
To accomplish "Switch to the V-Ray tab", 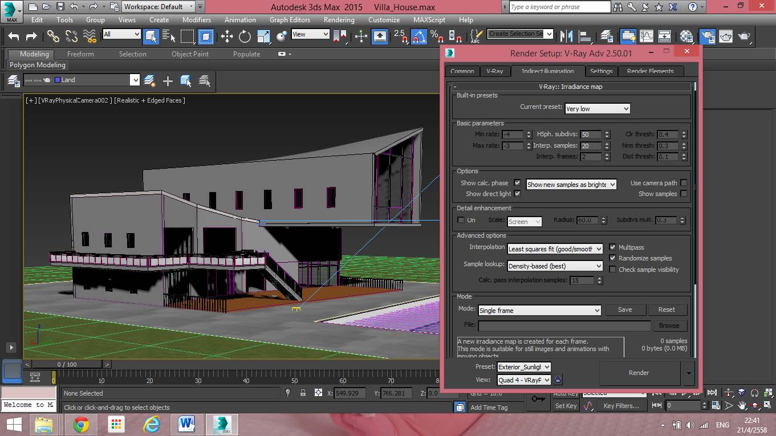I will pyautogui.click(x=494, y=71).
